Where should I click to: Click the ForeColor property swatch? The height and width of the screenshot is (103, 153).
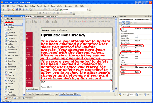(136, 58)
